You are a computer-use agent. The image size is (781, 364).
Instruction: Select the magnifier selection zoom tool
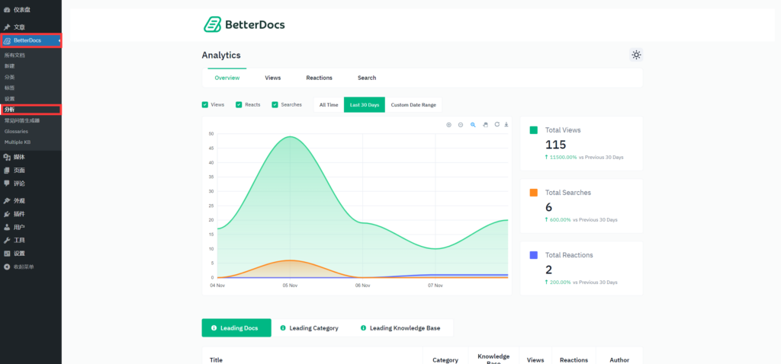pos(473,125)
